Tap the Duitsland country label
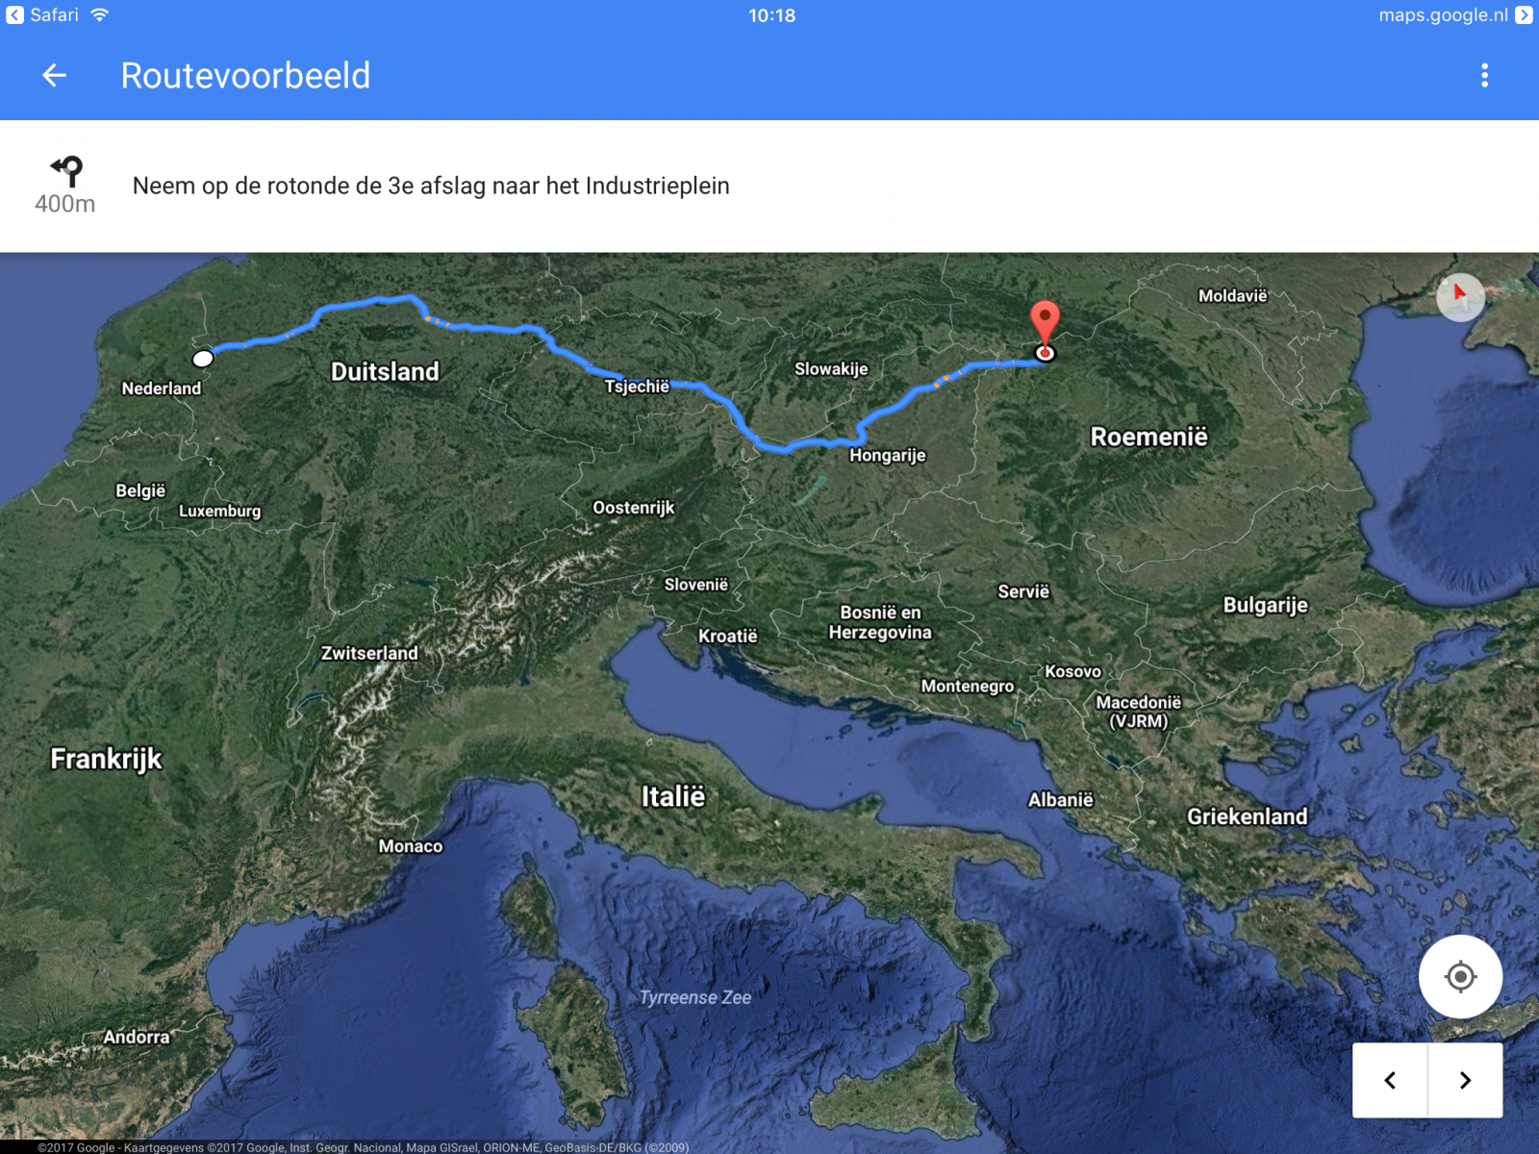1539x1154 pixels. click(385, 371)
